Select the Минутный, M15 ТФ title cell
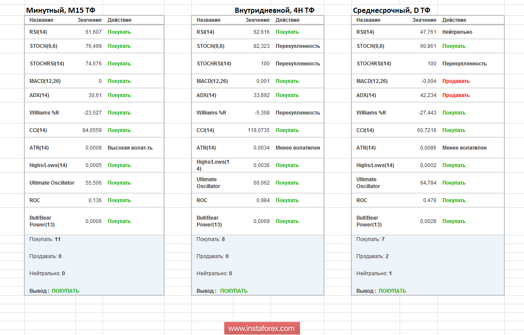Viewport: 524px width, 335px height. click(x=61, y=10)
